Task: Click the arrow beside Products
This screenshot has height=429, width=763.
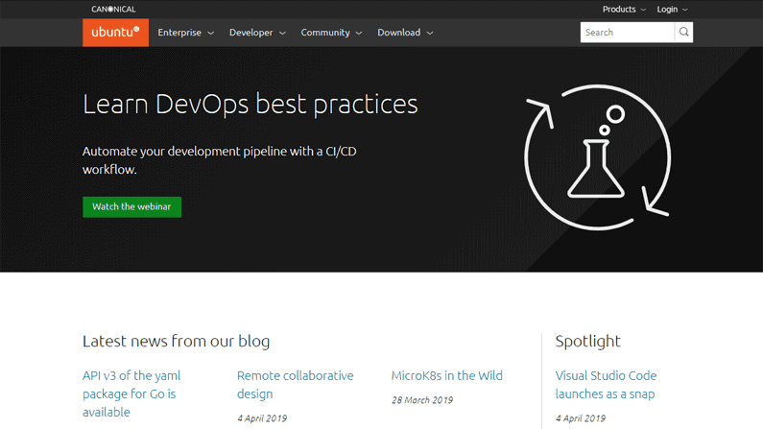Action: tap(643, 10)
